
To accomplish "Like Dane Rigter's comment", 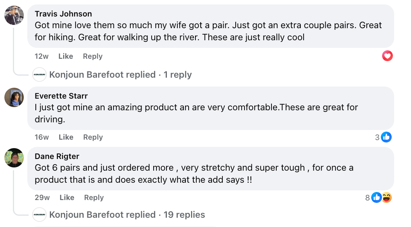I will tap(67, 198).
